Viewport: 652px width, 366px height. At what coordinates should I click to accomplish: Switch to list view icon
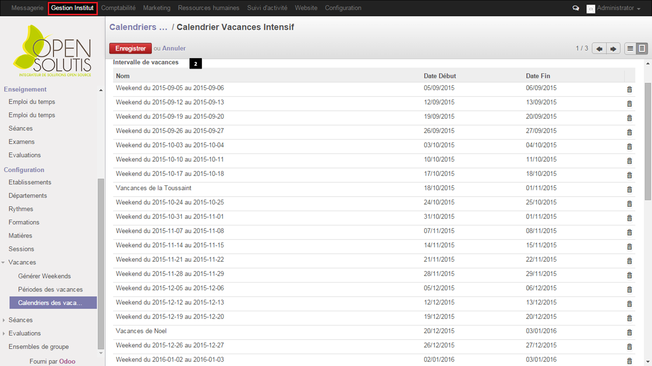(x=630, y=48)
